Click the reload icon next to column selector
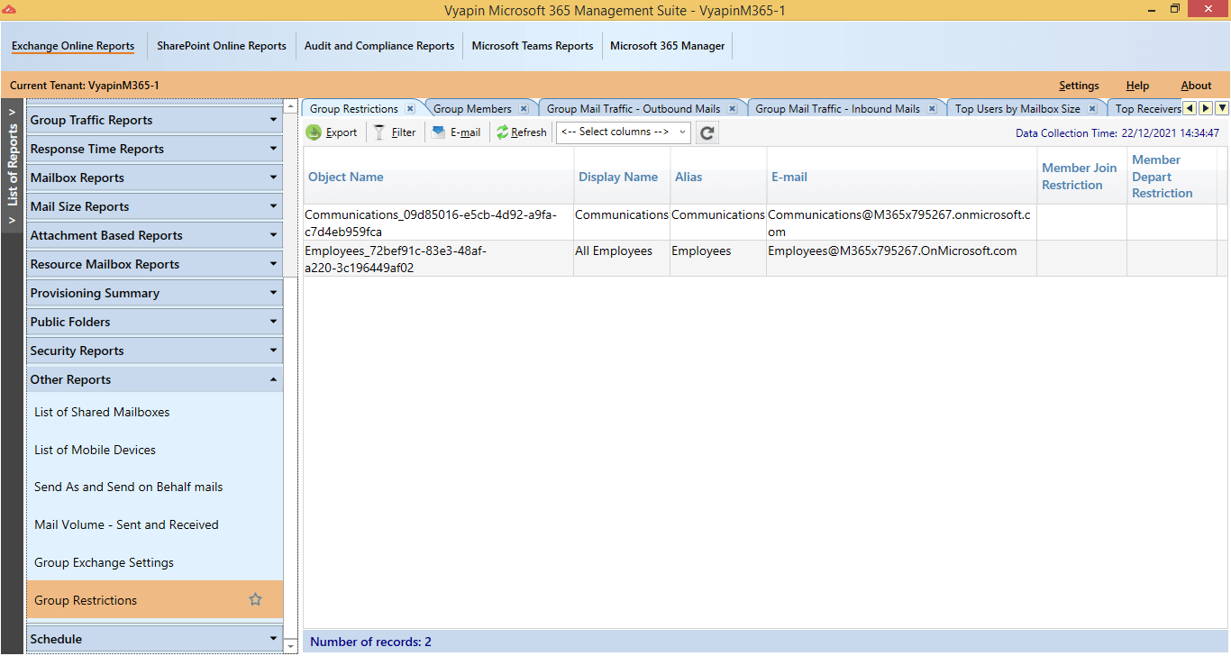Viewport: 1231px width, 656px height. click(707, 132)
